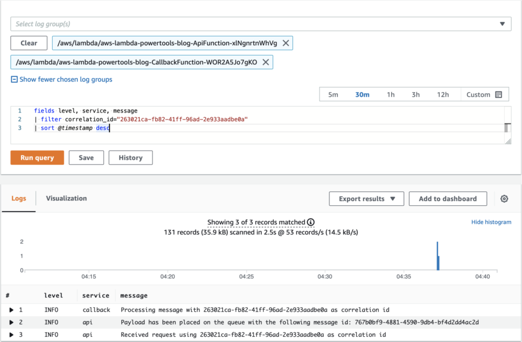Click INFO level cell in row 3
This screenshot has height=342, width=522.
(x=51, y=334)
